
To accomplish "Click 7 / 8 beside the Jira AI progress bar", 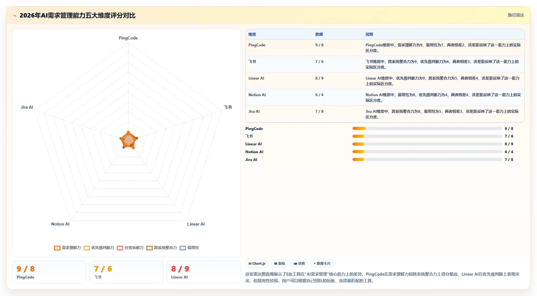I will 509,160.
